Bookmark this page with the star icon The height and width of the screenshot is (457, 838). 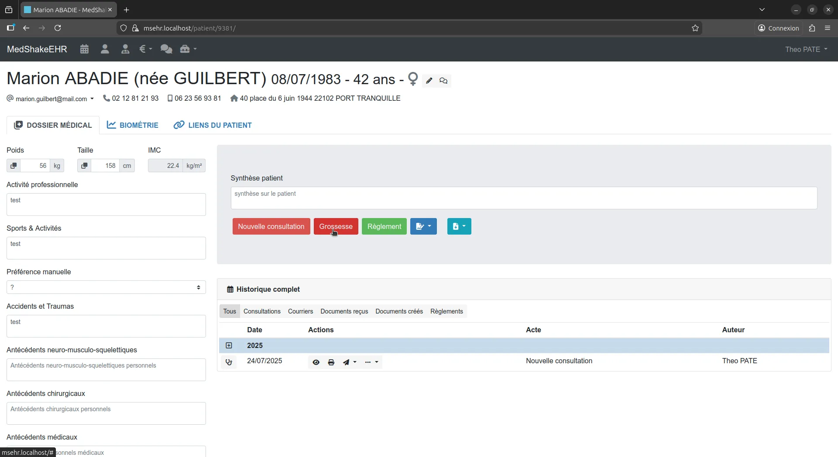click(695, 28)
